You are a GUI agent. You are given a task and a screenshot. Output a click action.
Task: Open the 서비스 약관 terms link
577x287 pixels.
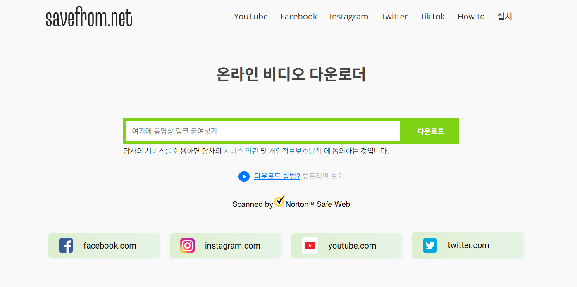(x=241, y=151)
